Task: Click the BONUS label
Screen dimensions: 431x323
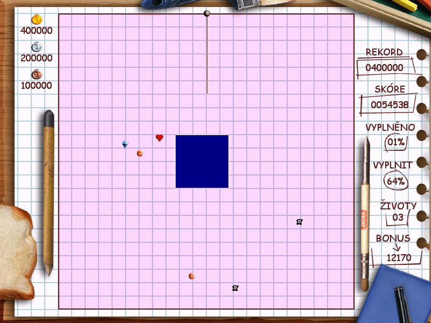Action: click(393, 238)
